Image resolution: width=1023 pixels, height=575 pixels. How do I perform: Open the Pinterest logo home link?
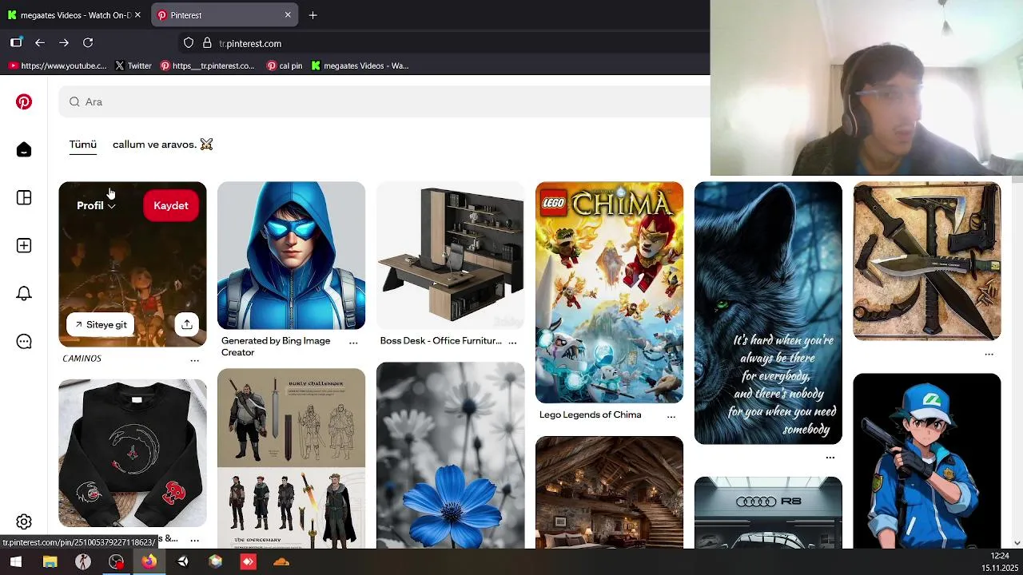coord(24,101)
